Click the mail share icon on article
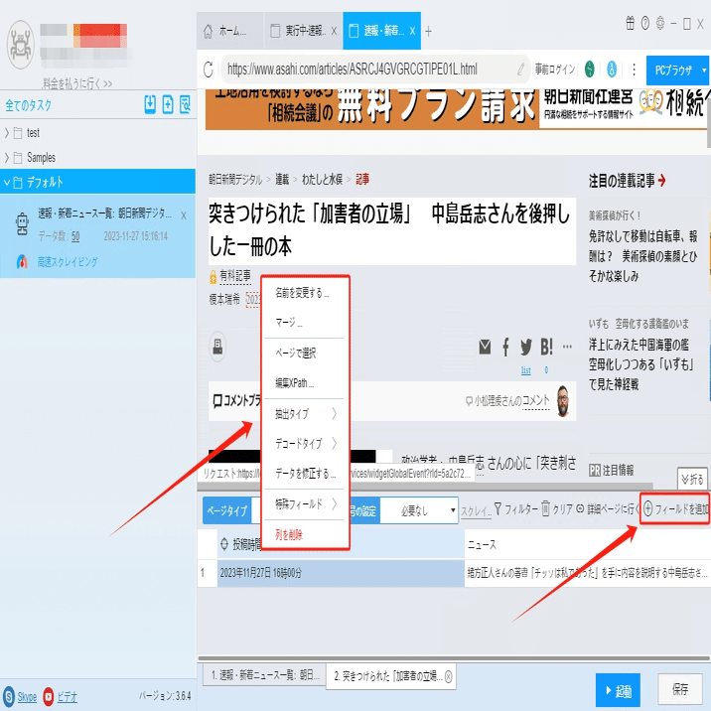 (x=485, y=347)
